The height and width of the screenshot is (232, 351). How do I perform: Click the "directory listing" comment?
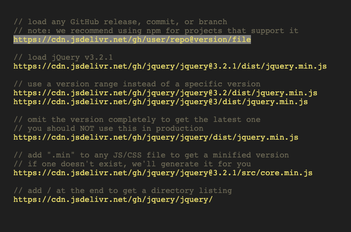(x=123, y=191)
